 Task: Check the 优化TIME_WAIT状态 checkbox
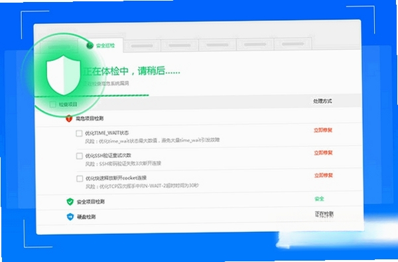pos(79,133)
